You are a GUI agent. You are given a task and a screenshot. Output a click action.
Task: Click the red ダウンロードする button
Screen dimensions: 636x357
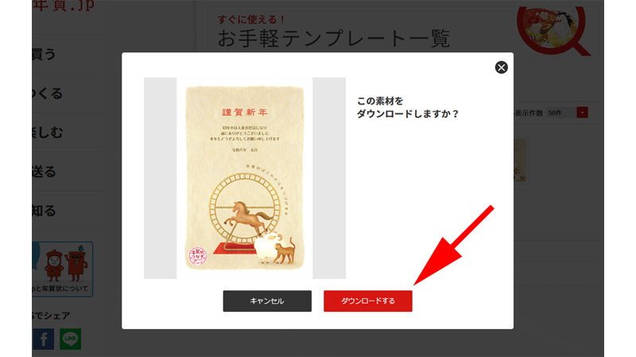point(368,301)
